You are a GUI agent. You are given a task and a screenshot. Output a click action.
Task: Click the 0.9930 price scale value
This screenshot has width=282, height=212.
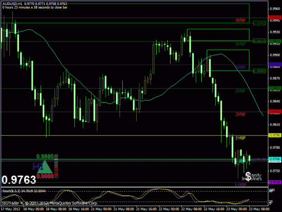[x=275, y=32]
